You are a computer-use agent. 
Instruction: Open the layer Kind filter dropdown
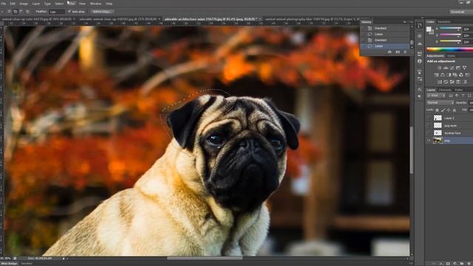[436, 95]
